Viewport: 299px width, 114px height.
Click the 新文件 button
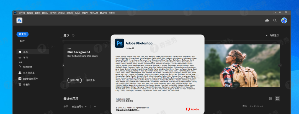click(x=22, y=34)
